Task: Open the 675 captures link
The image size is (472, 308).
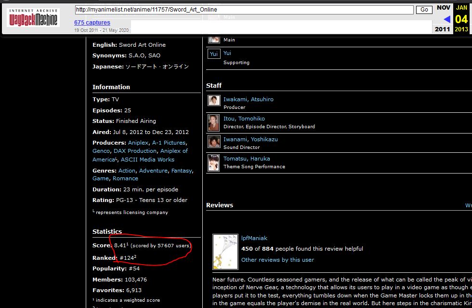Action: tap(92, 23)
